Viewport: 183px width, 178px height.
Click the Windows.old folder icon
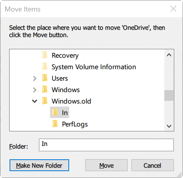click(x=45, y=101)
